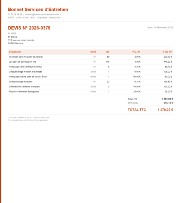
Task: Click the Shampouinage moquette line item
Action: tap(90, 82)
